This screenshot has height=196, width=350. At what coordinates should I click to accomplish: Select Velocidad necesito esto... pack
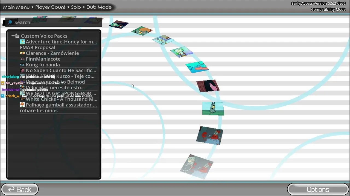[x=59, y=88]
